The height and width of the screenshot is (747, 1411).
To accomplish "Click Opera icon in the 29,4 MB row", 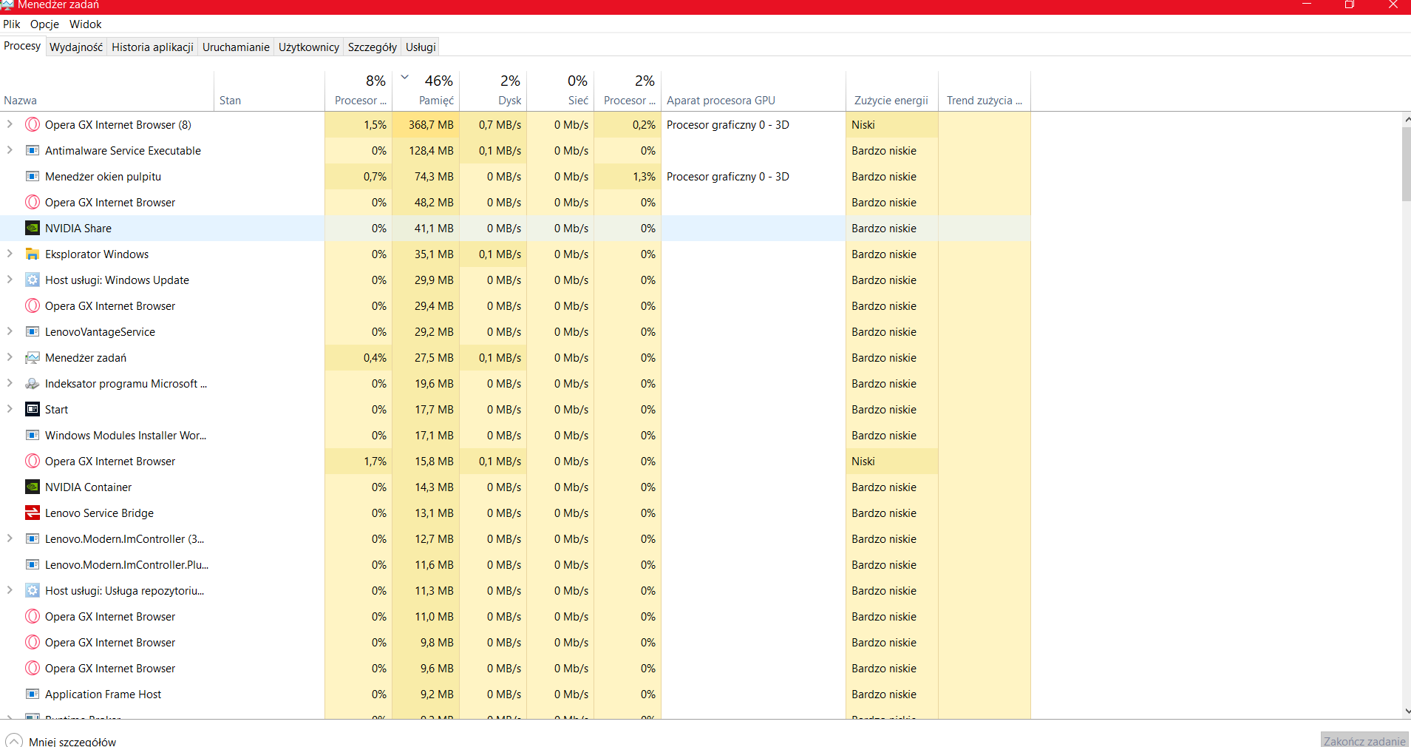I will click(33, 306).
